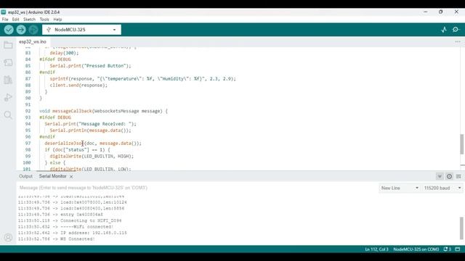Click the notifications count in status bar

click(448, 249)
